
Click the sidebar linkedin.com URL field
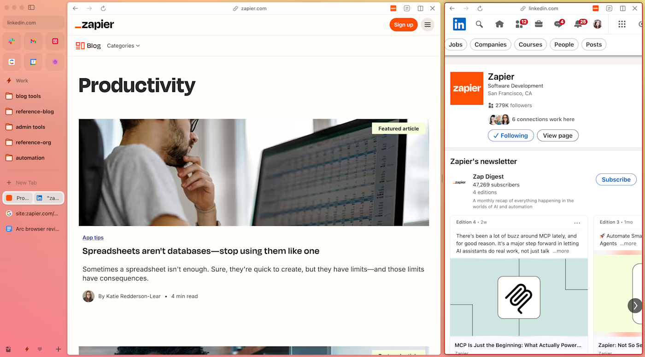pos(33,23)
